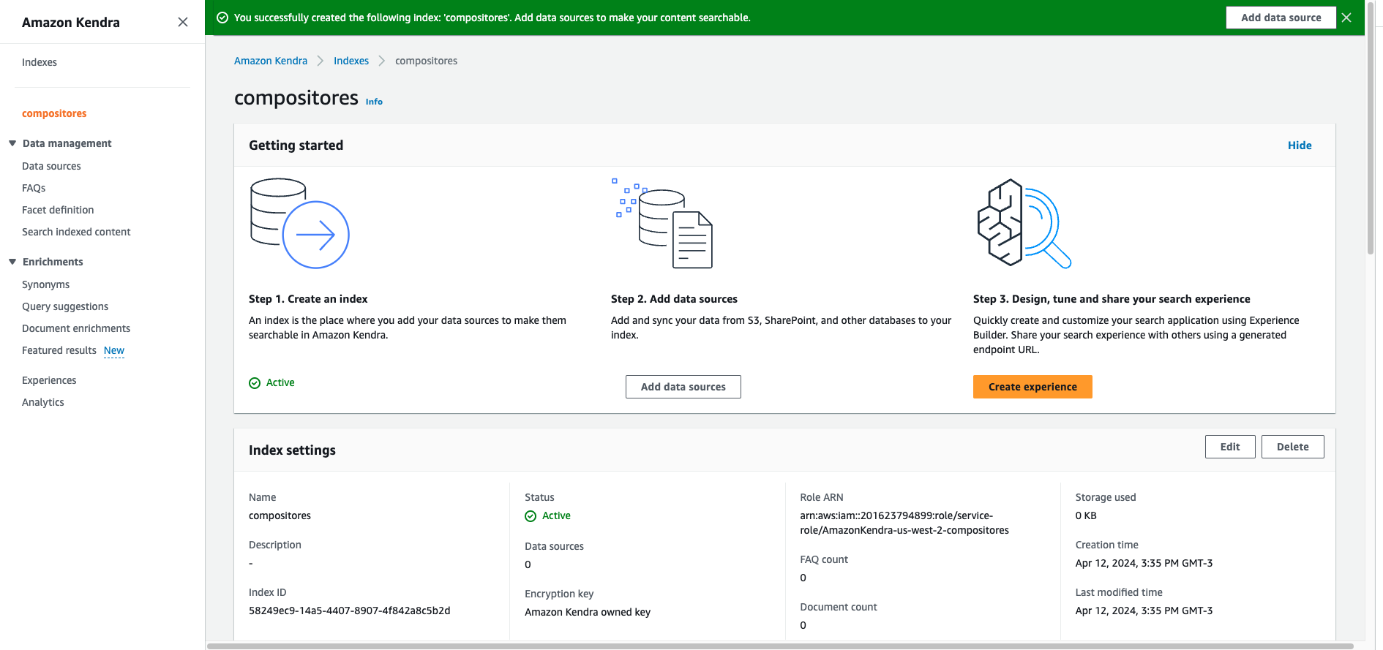
Task: Click the Creation time value
Action: 1144,563
